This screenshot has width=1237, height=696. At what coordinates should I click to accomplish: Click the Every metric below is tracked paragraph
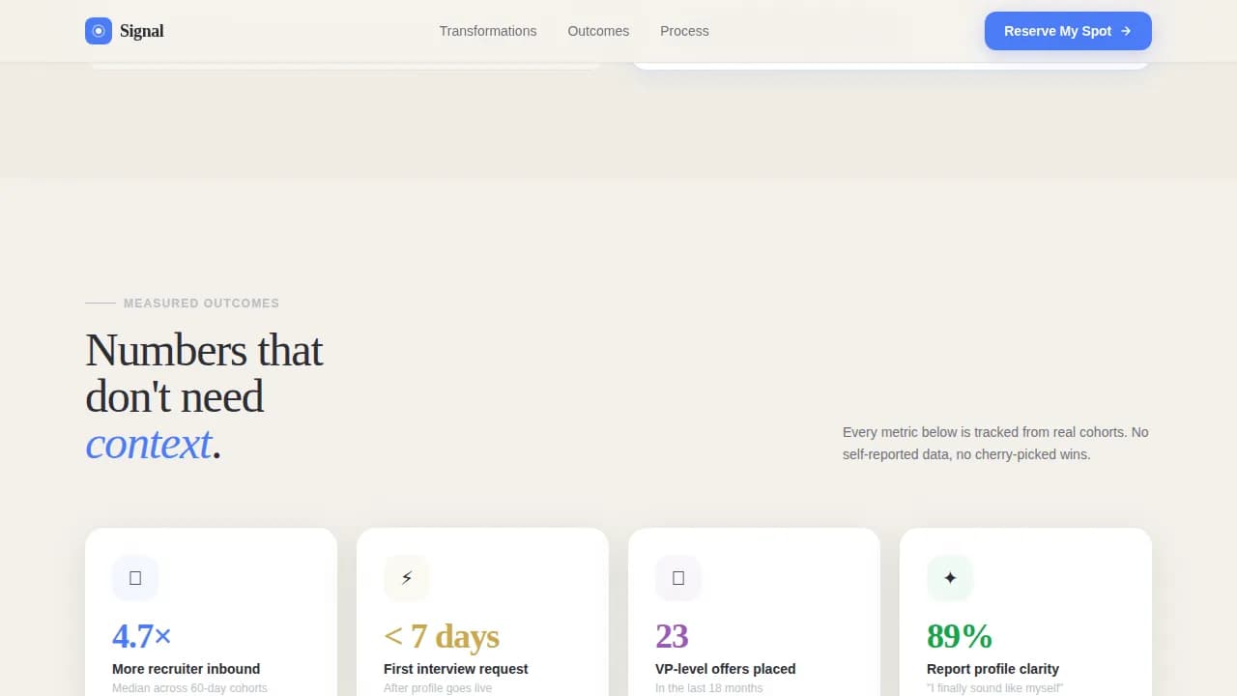pyautogui.click(x=996, y=444)
